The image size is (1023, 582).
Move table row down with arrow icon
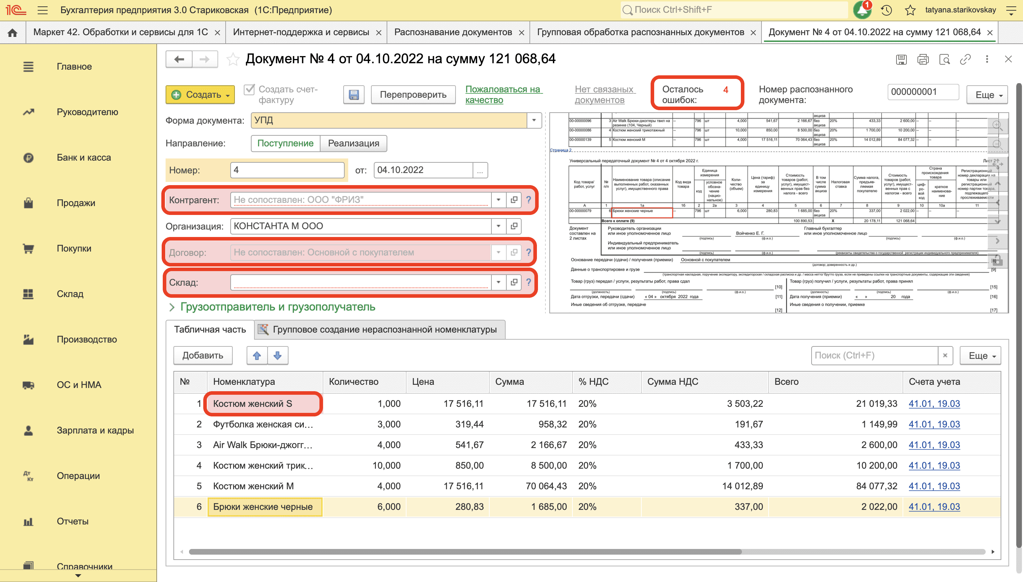point(278,355)
